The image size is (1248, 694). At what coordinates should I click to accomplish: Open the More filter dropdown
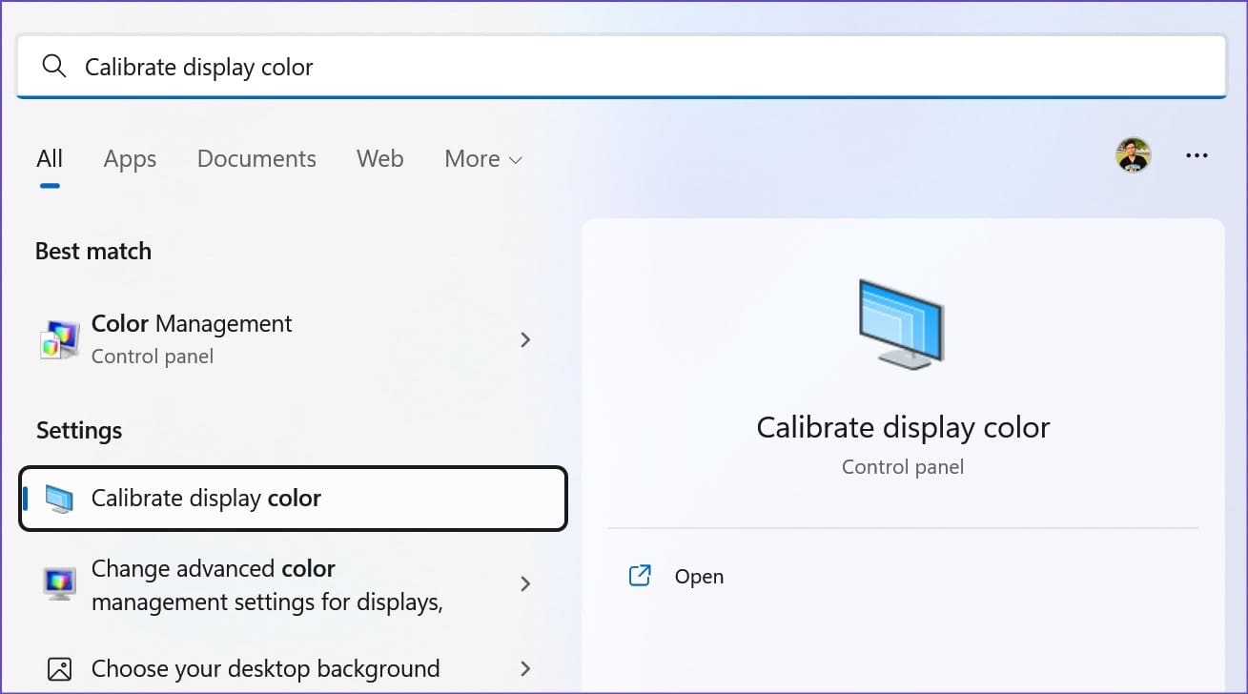[483, 158]
